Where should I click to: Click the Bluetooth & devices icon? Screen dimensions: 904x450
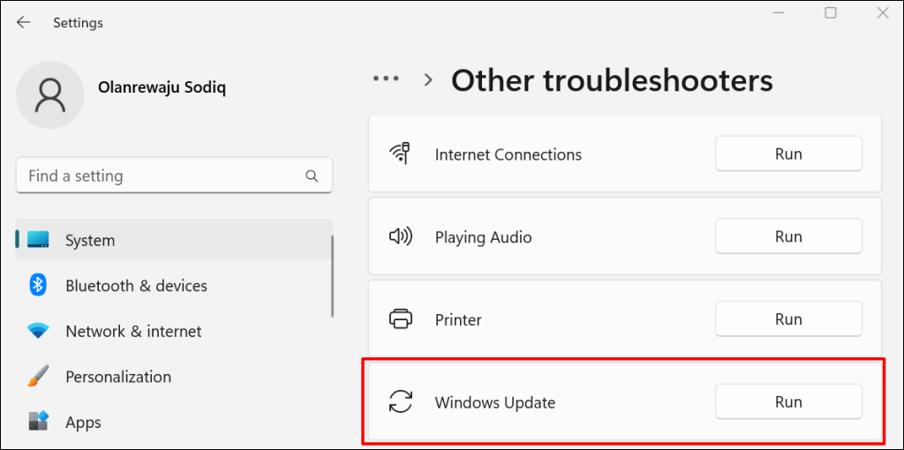[x=38, y=285]
